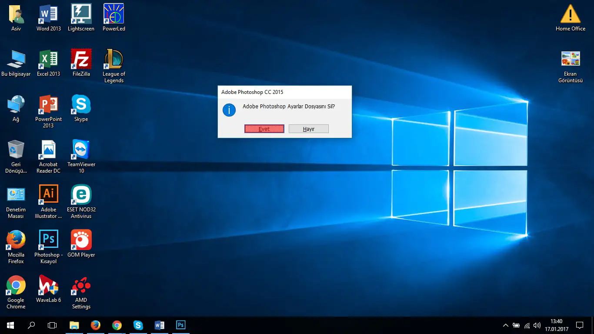
Task: Select the League of Legends icon
Action: (113, 60)
